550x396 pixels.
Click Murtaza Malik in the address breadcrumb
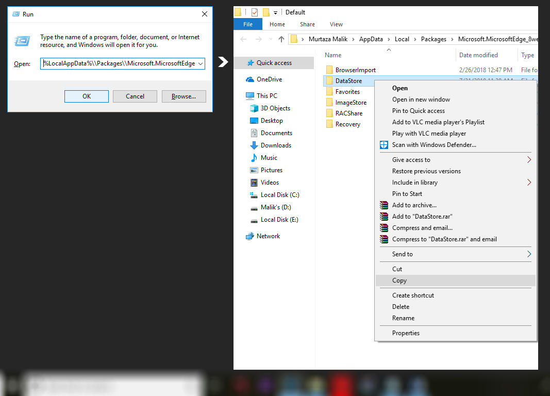(x=328, y=39)
